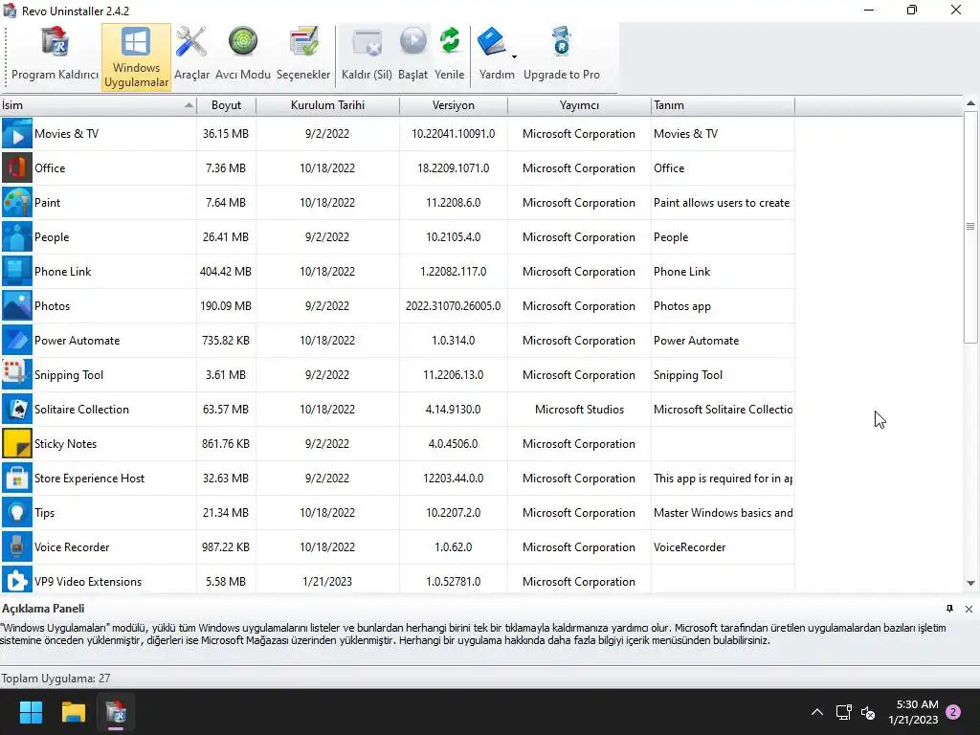The width and height of the screenshot is (980, 735).
Task: Click the Phone Link size 404.42 MB
Action: [226, 271]
